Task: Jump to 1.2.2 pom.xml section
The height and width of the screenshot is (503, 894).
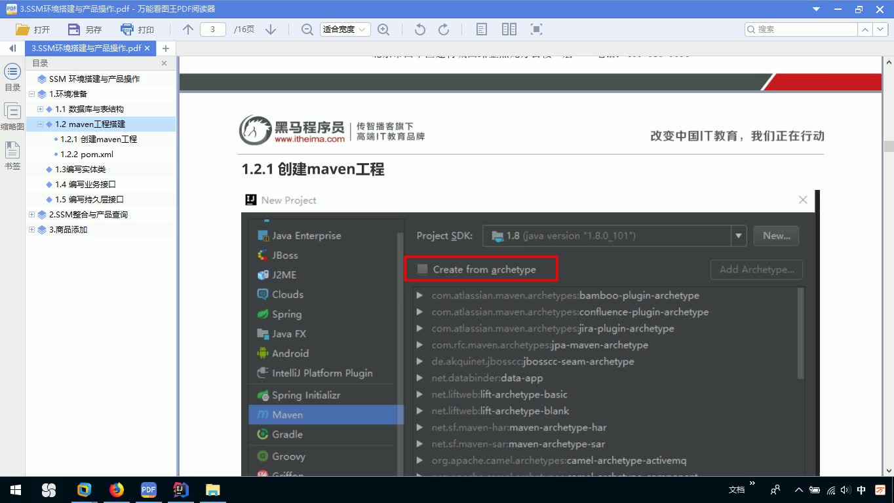Action: [x=87, y=154]
